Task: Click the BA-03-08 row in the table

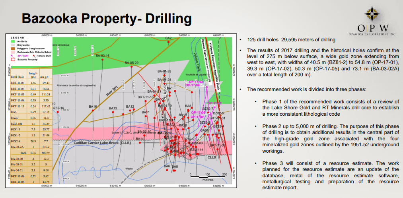Action: click(31, 159)
